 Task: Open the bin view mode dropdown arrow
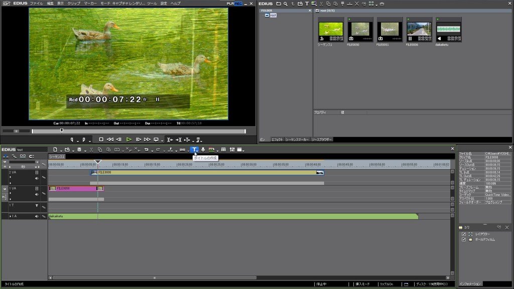pyautogui.click(x=376, y=5)
